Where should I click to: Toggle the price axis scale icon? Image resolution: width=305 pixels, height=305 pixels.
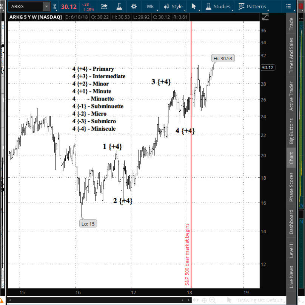(x=265, y=17)
